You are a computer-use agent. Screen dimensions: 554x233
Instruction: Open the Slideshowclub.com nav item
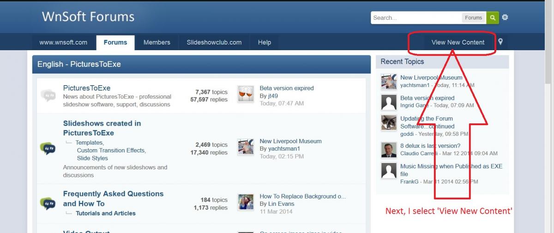pos(214,42)
